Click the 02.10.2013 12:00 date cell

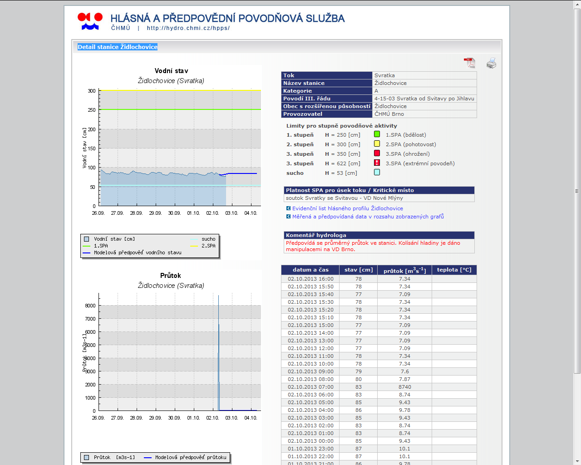tap(310, 348)
